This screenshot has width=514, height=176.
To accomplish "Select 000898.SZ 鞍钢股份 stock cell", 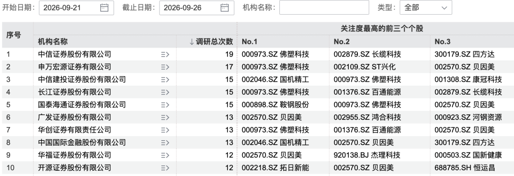I will pyautogui.click(x=276, y=105).
